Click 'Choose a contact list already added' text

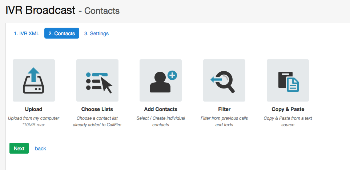pos(97,122)
